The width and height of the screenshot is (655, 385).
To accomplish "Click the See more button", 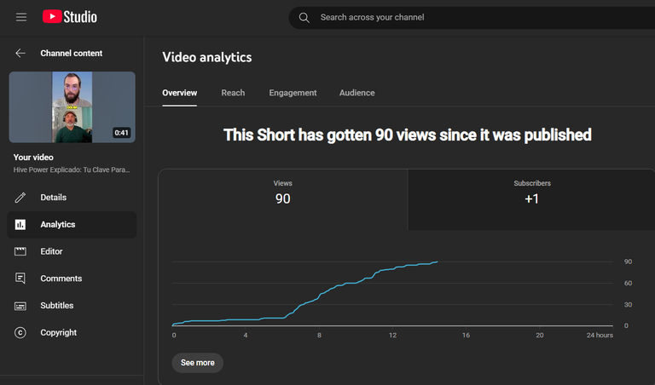I will [x=198, y=363].
